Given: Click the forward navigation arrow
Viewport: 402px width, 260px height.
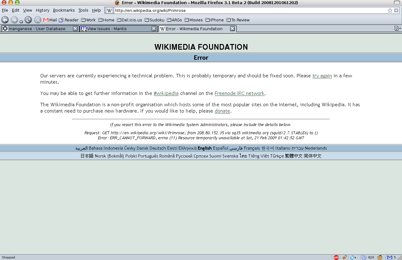Looking at the screenshot, I should click(14, 20).
